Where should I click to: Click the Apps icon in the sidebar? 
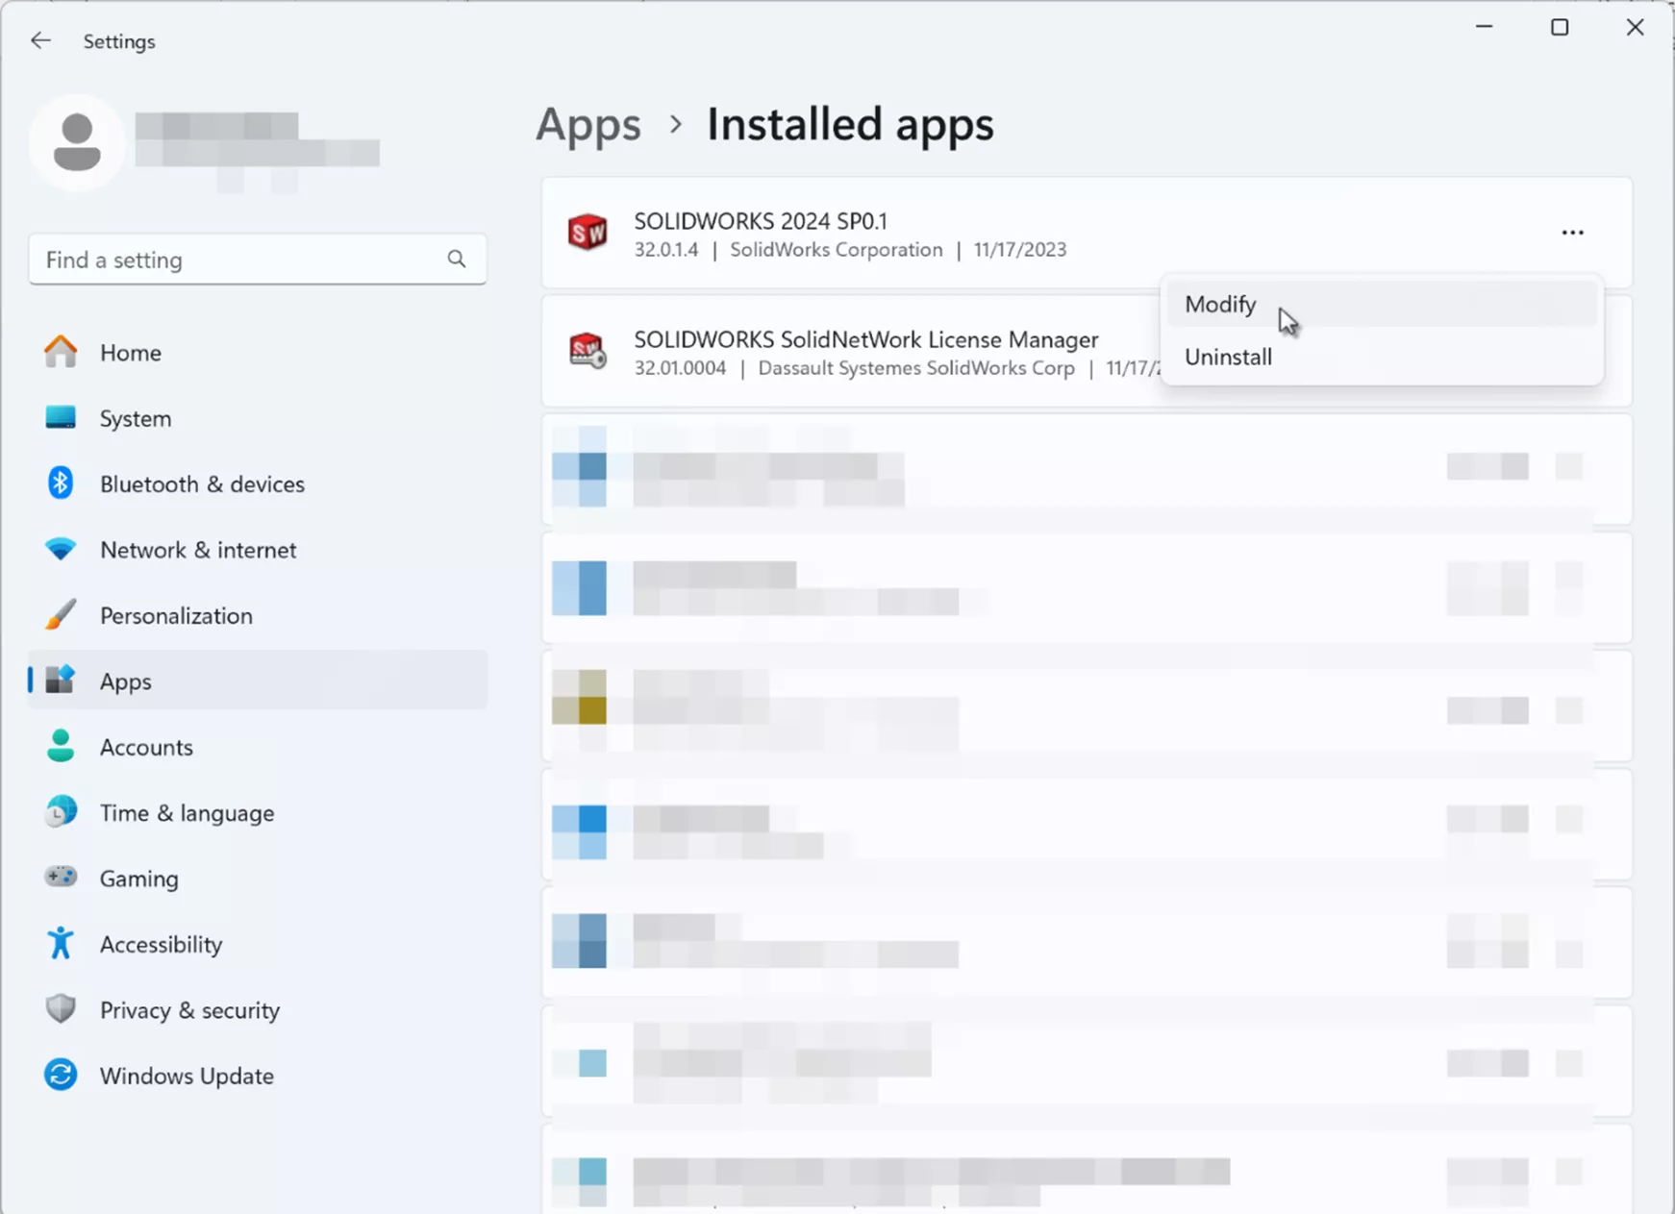61,680
